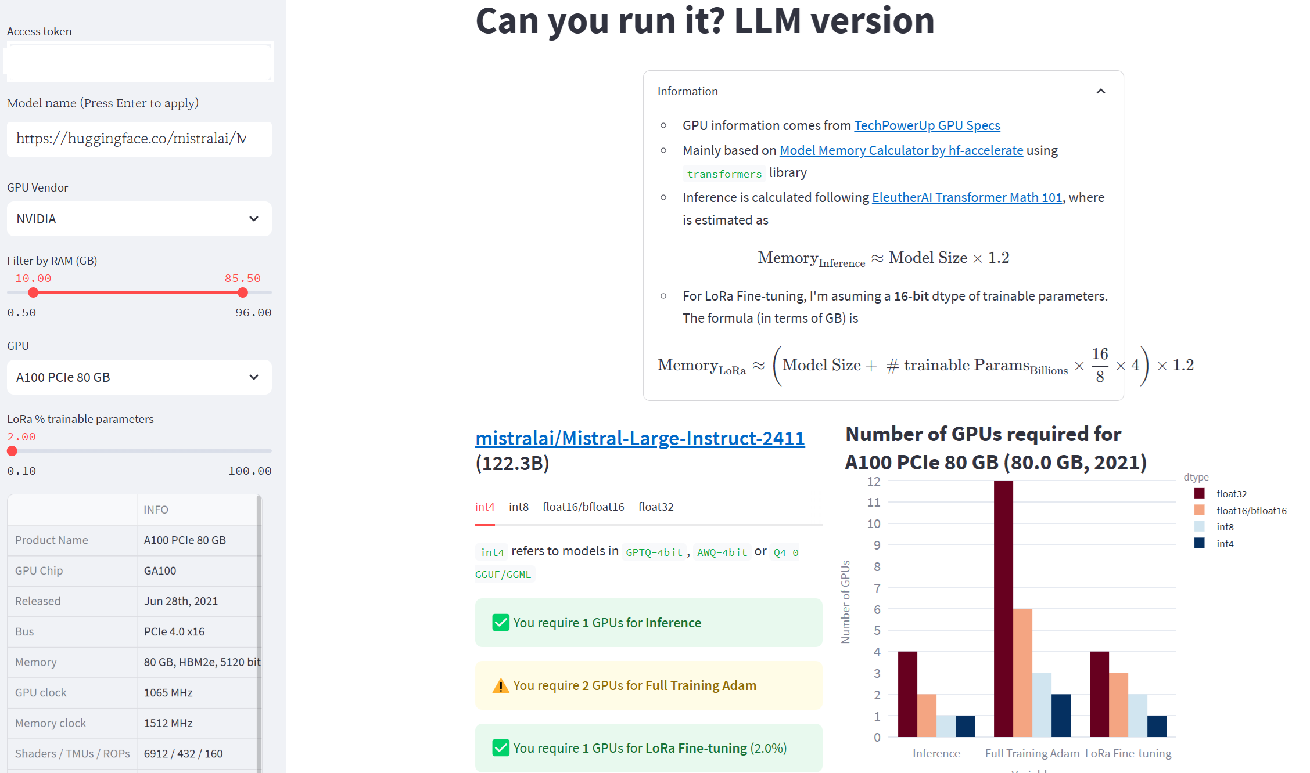Toggle float32 legend swatch in chart
This screenshot has height=773, width=1310.
point(1199,493)
